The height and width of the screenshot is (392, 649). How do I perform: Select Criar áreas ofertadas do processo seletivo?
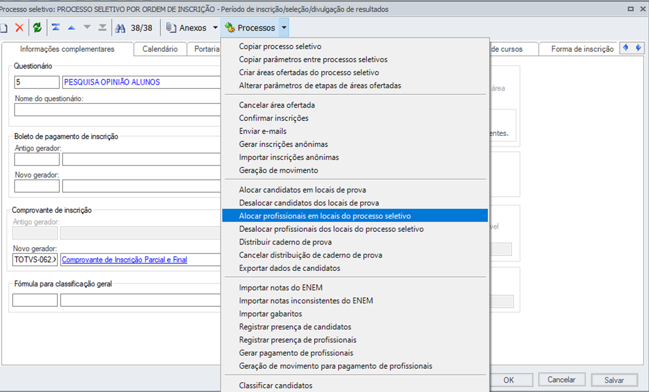point(355,72)
